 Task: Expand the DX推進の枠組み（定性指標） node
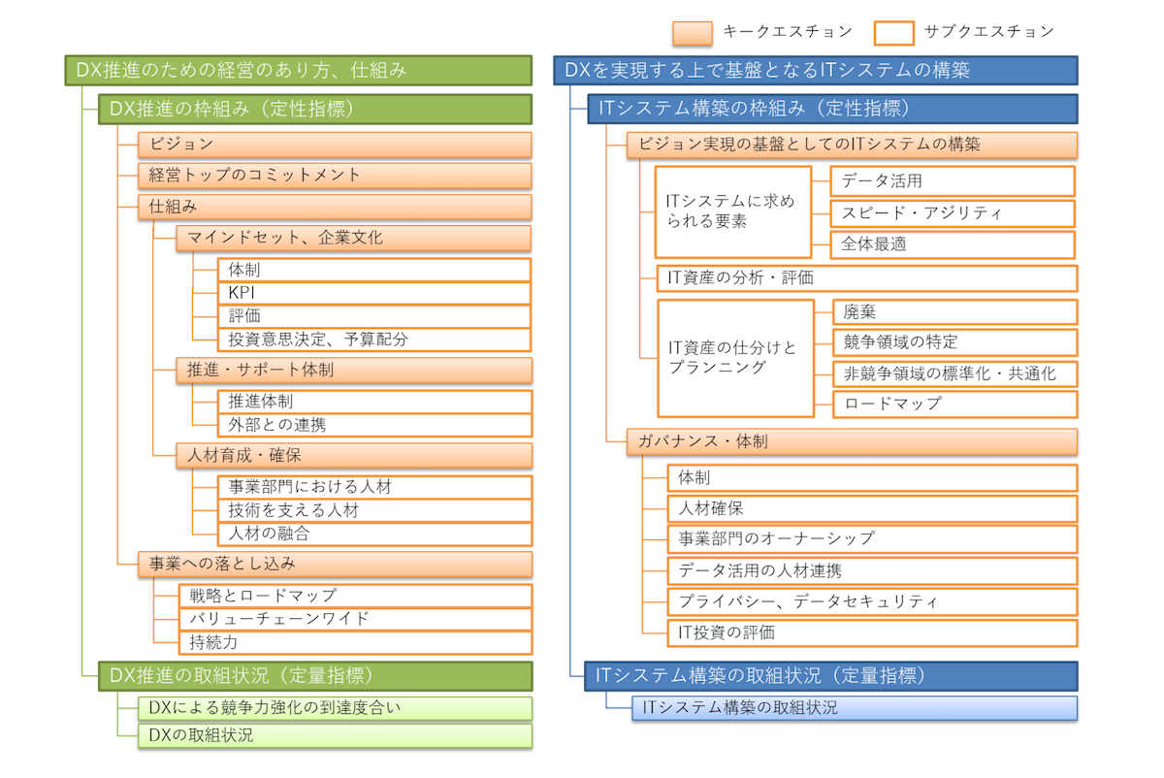point(316,108)
